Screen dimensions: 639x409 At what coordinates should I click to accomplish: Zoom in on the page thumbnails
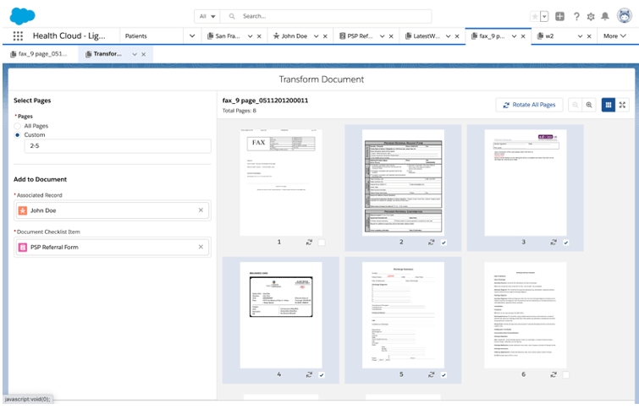click(589, 105)
